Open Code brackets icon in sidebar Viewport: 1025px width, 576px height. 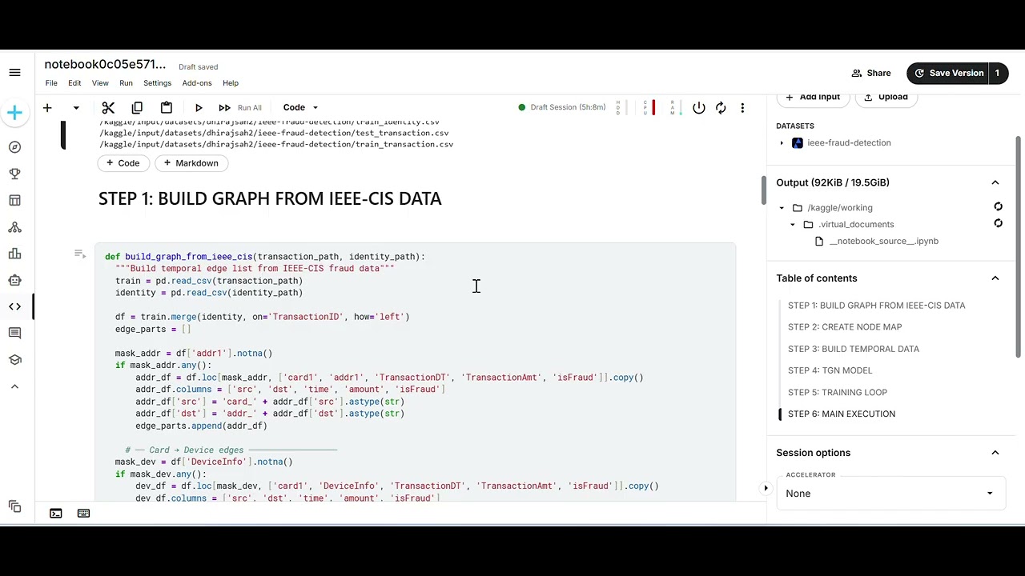14,306
